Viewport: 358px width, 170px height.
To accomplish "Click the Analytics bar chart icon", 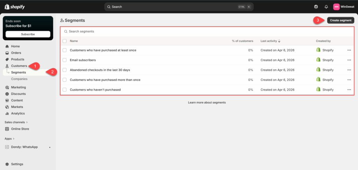I will pos(7,113).
